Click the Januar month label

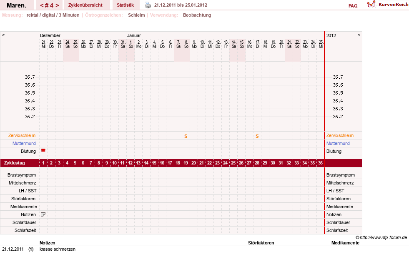pyautogui.click(x=134, y=35)
